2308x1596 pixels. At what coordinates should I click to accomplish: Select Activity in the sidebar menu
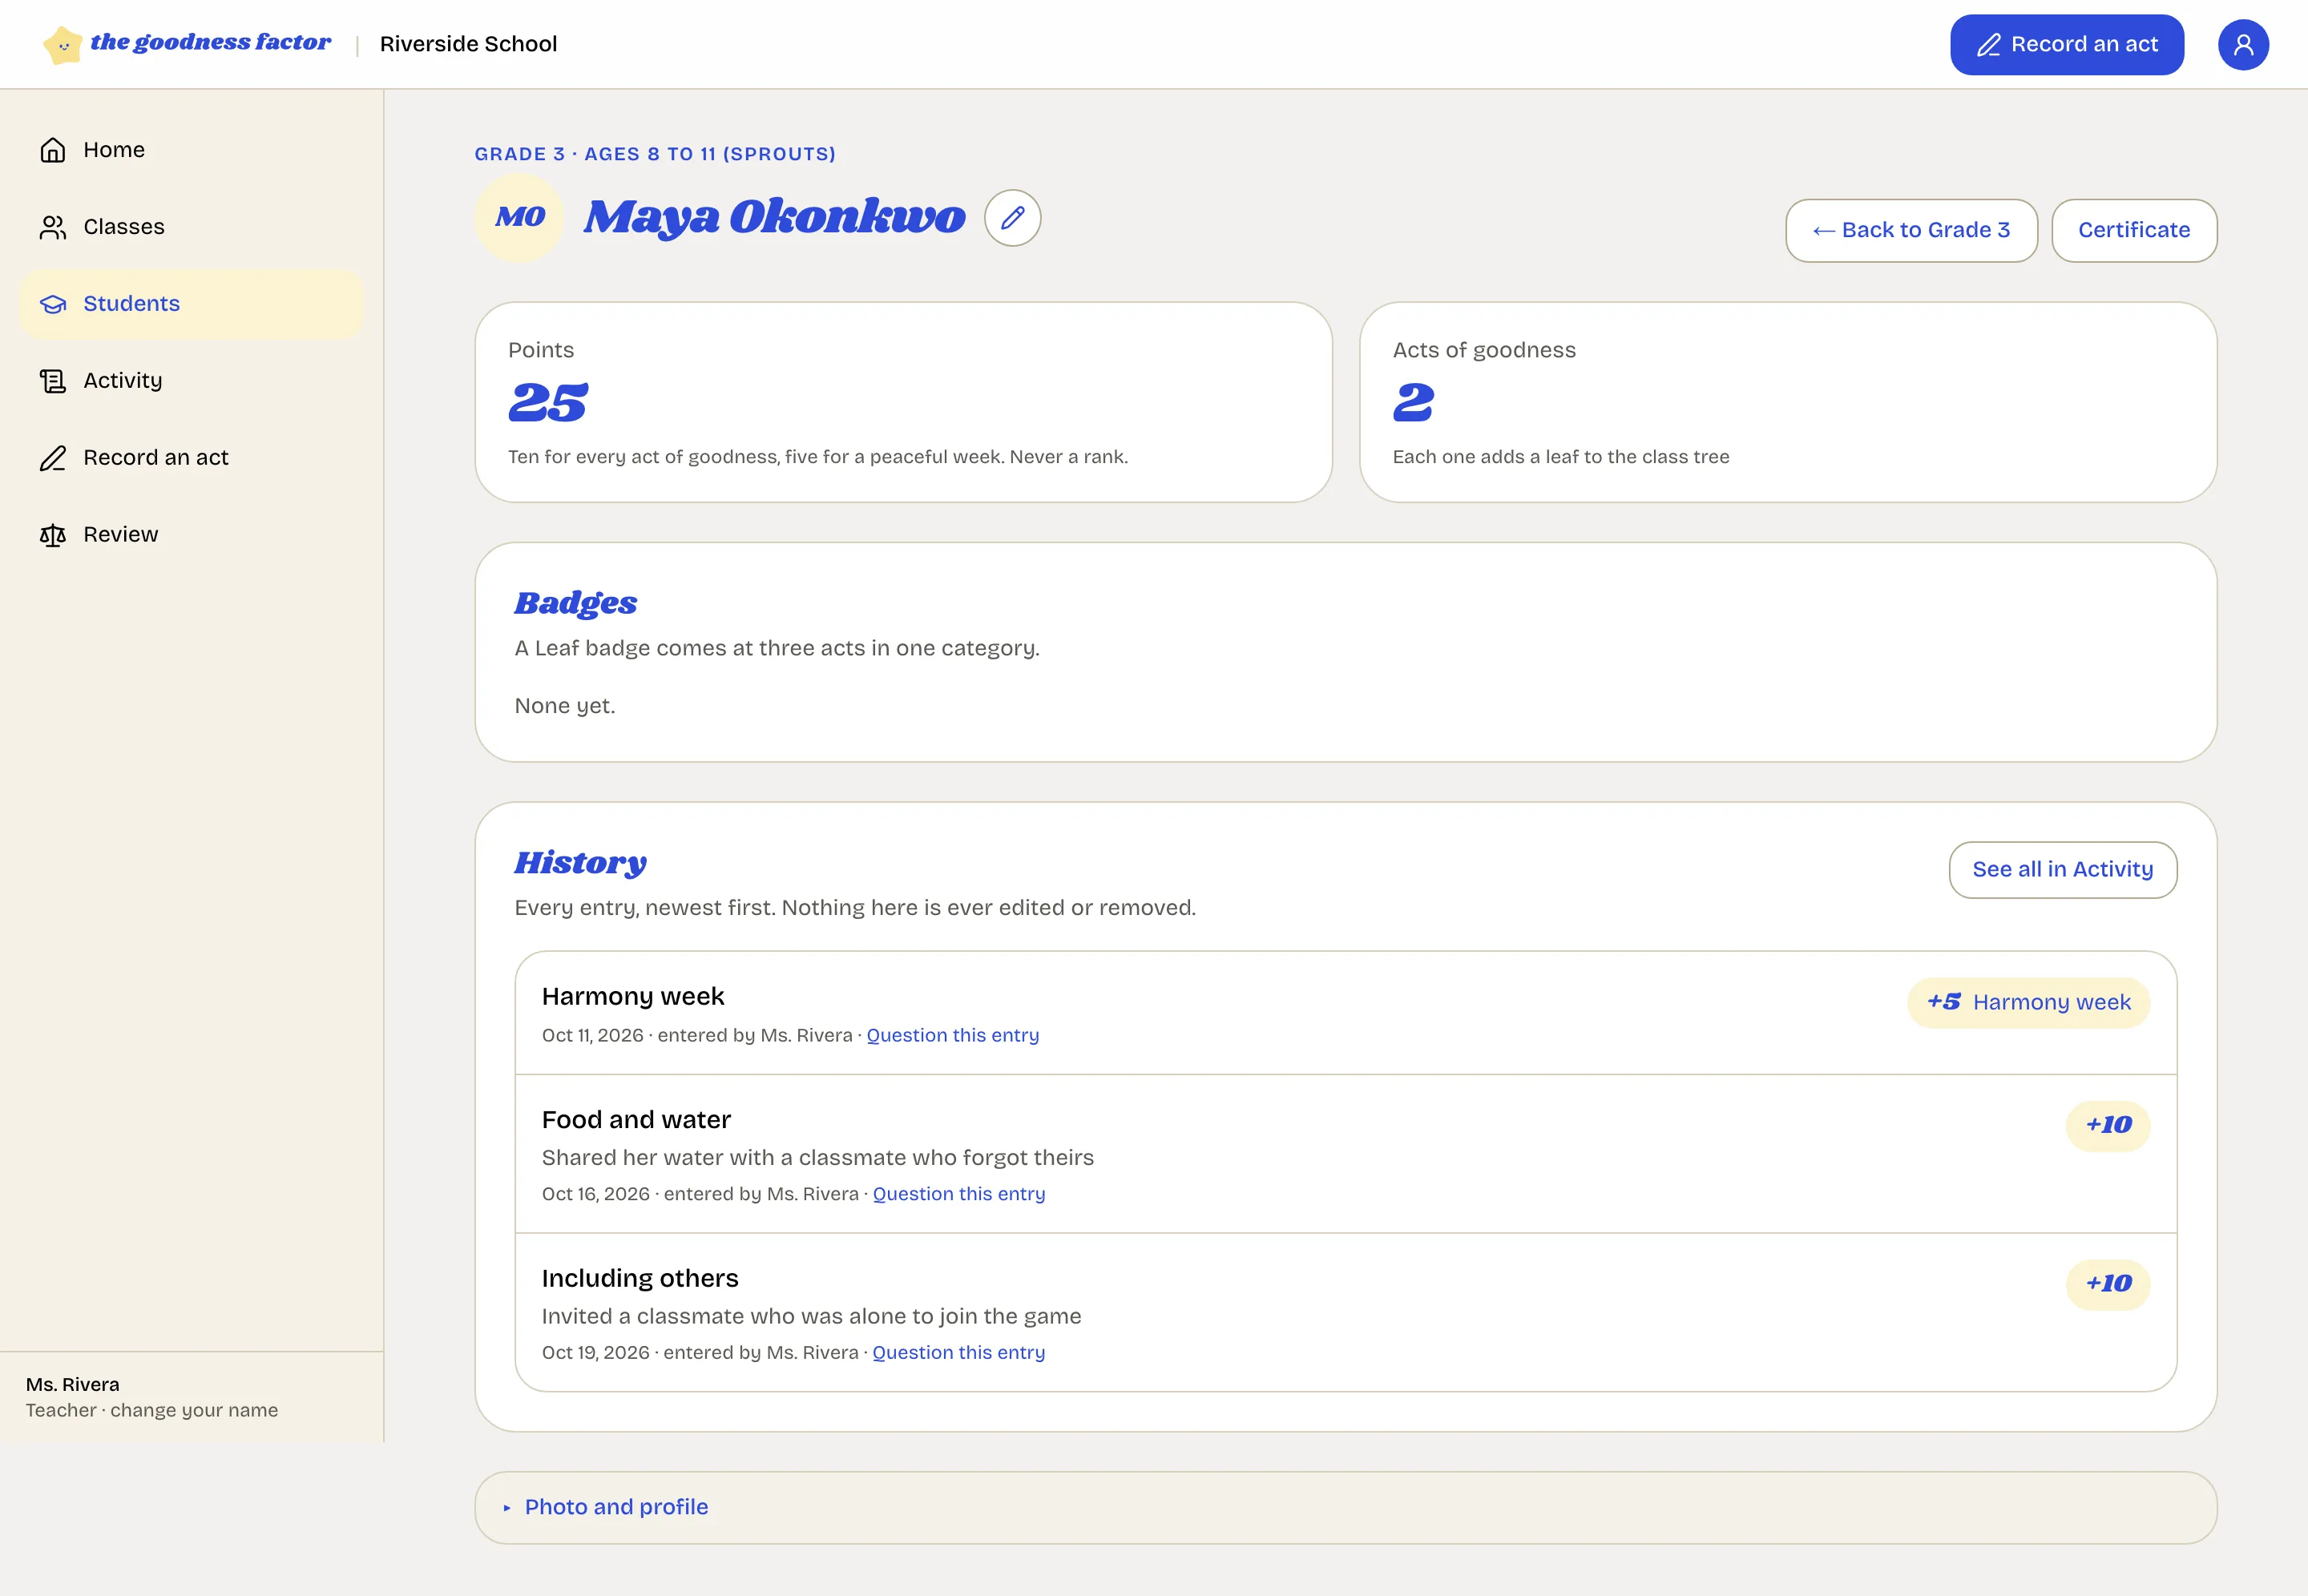click(x=191, y=381)
